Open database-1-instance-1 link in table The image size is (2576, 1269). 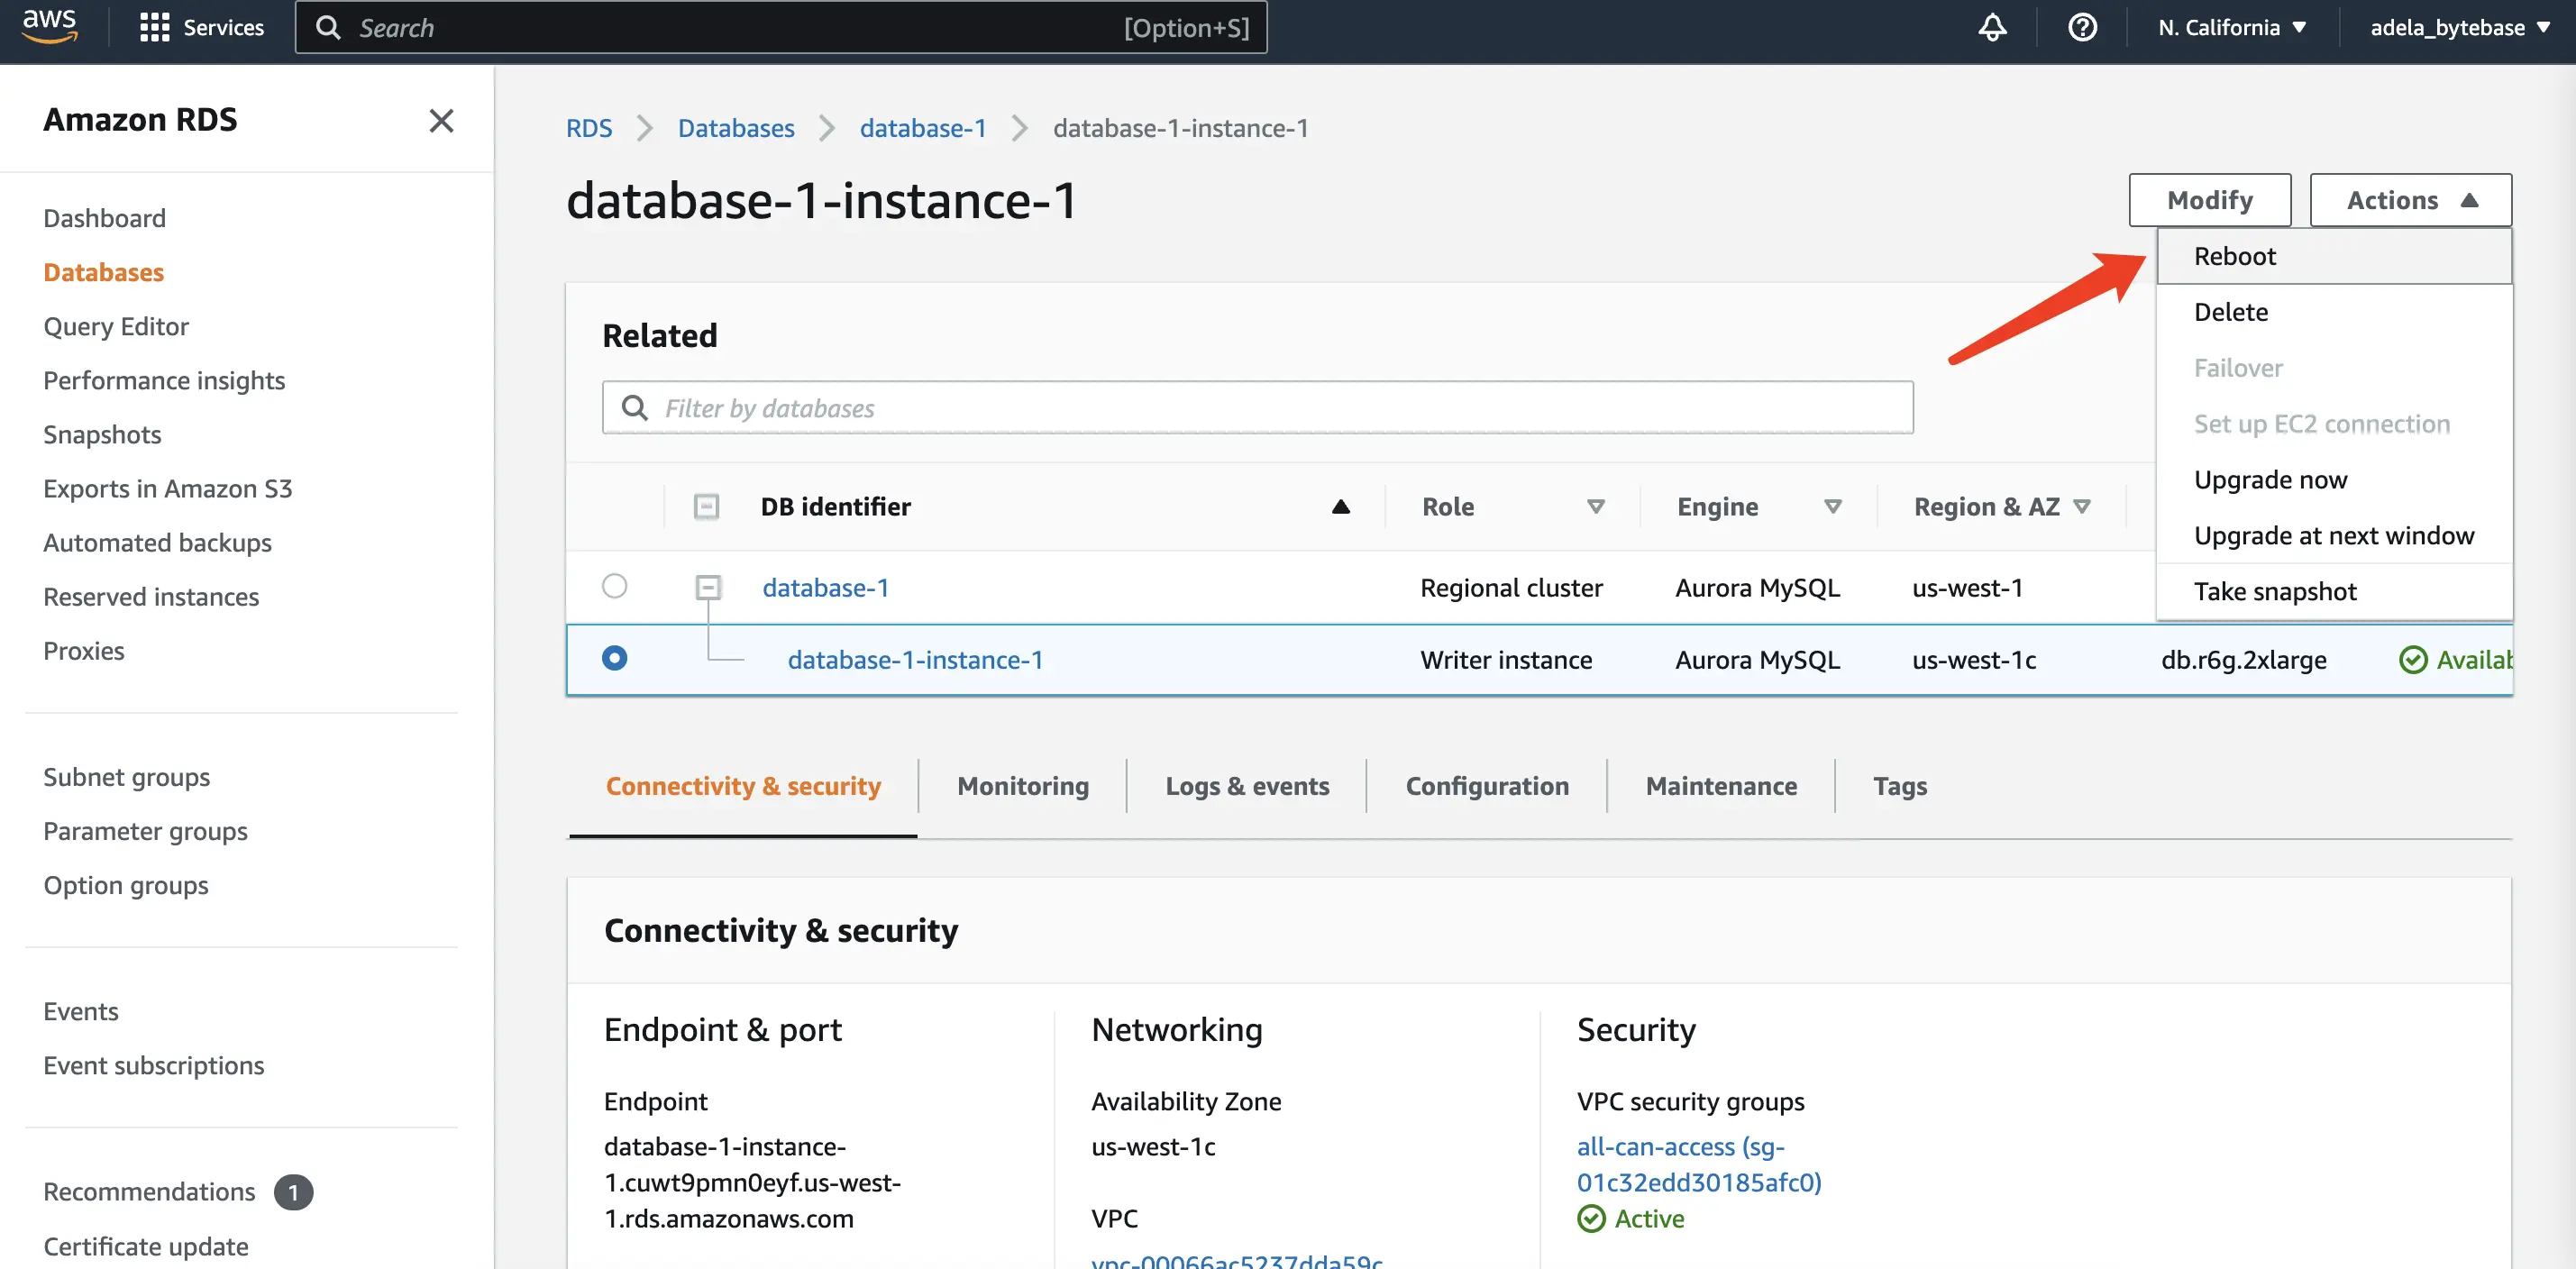914,660
